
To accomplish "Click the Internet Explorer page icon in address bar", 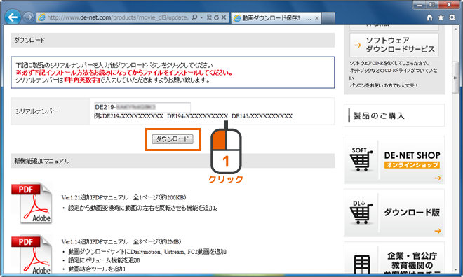I will tap(42, 17).
